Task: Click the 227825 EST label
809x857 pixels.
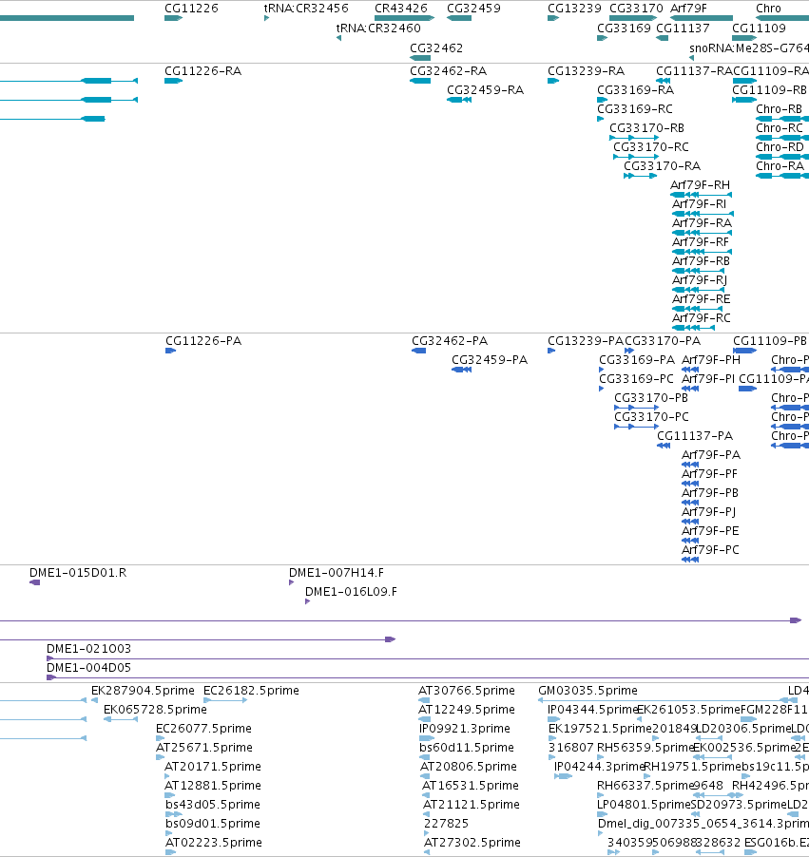Action: point(447,824)
